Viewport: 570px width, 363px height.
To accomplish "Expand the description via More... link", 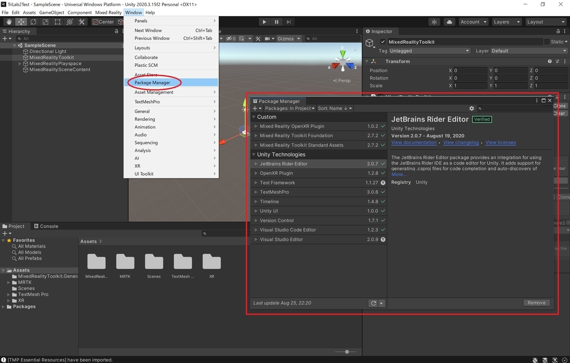I will coord(399,174).
